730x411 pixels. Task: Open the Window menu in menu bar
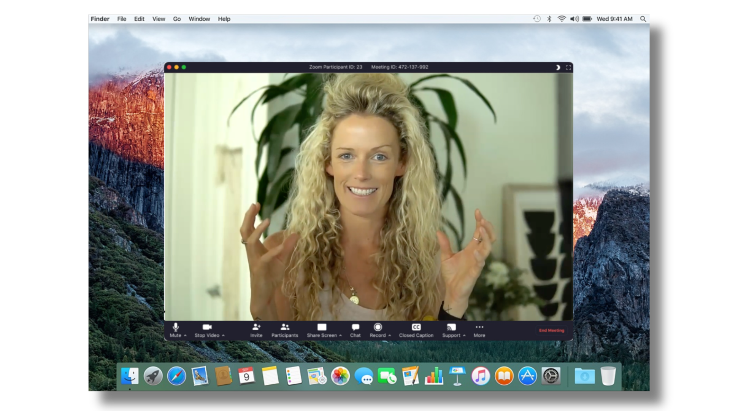pos(199,19)
